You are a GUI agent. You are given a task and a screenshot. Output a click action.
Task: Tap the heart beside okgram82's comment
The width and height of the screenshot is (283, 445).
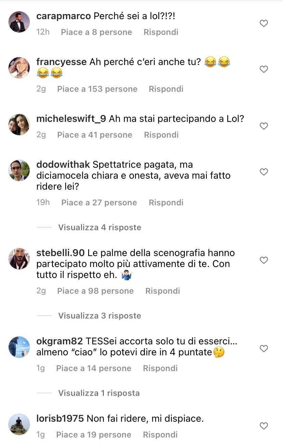click(264, 348)
